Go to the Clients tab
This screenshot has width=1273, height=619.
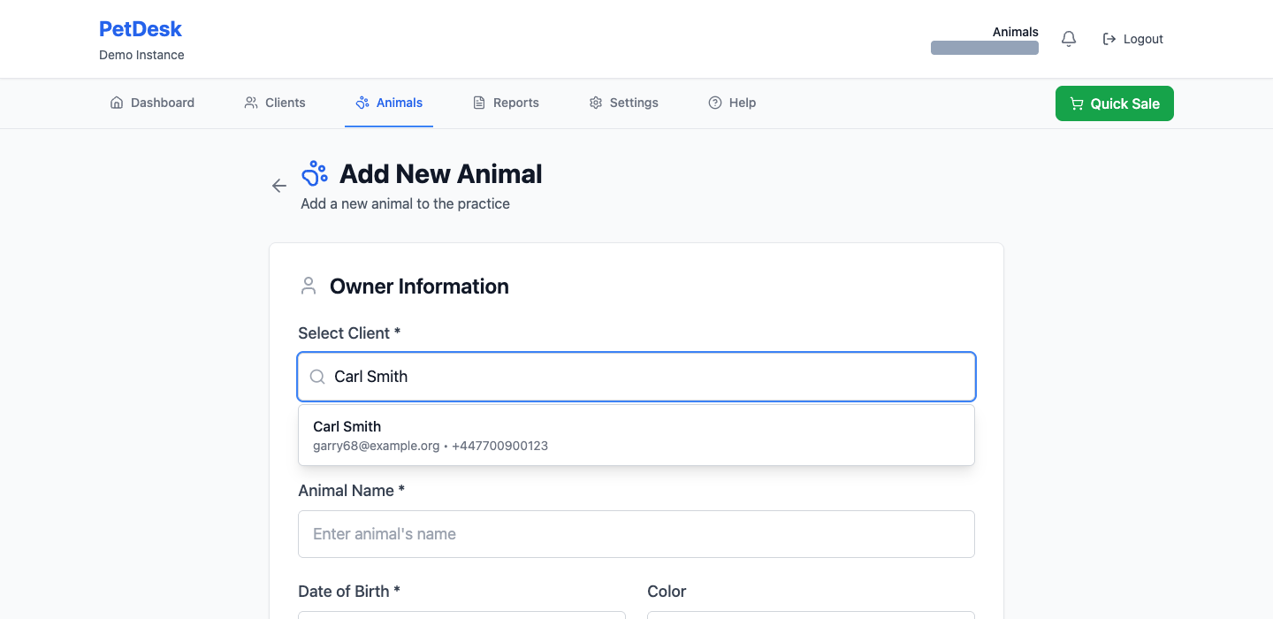point(275,103)
